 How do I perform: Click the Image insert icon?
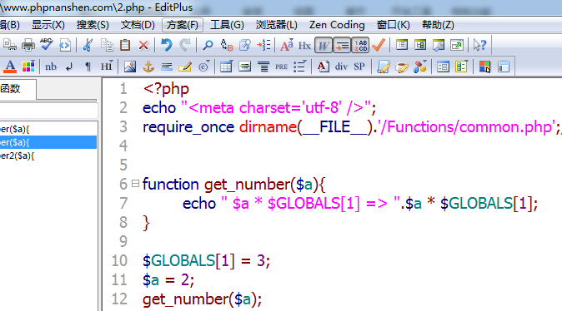coord(130,67)
